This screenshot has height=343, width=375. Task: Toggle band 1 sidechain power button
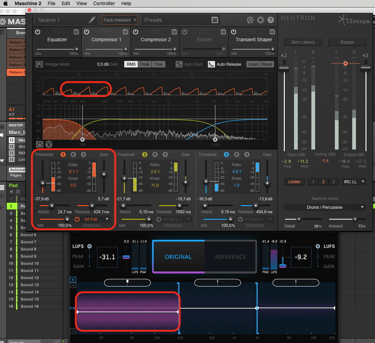click(77, 219)
